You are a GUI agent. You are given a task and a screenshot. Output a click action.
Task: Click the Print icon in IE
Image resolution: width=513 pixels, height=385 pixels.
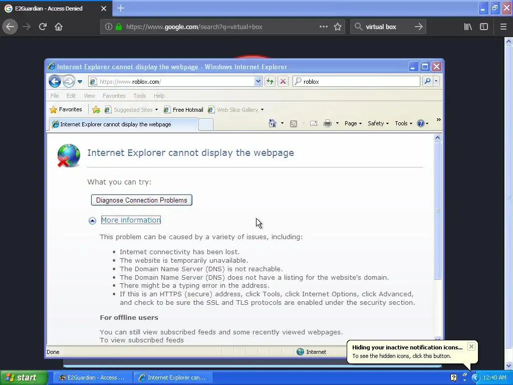point(328,123)
